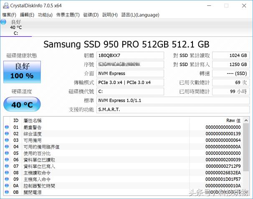This screenshot has width=253, height=199.
Task: Click status orb for attribute 01 嚴重警告
Action: [7, 127]
